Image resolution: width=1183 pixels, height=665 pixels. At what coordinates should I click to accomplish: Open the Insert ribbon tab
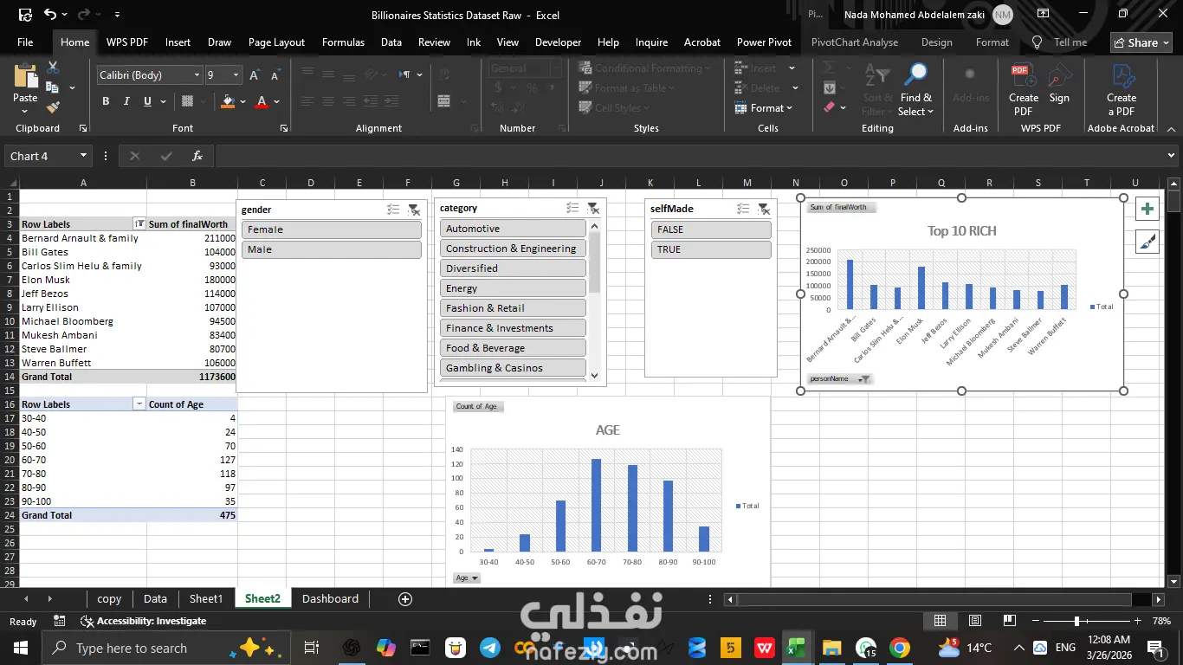click(178, 42)
